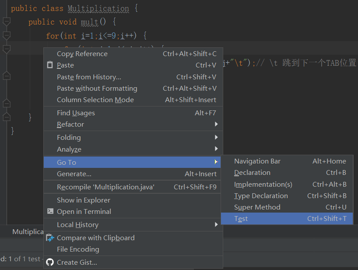Click the class name Multiplication in code
Screen dimensions: 358x270
coord(98,8)
